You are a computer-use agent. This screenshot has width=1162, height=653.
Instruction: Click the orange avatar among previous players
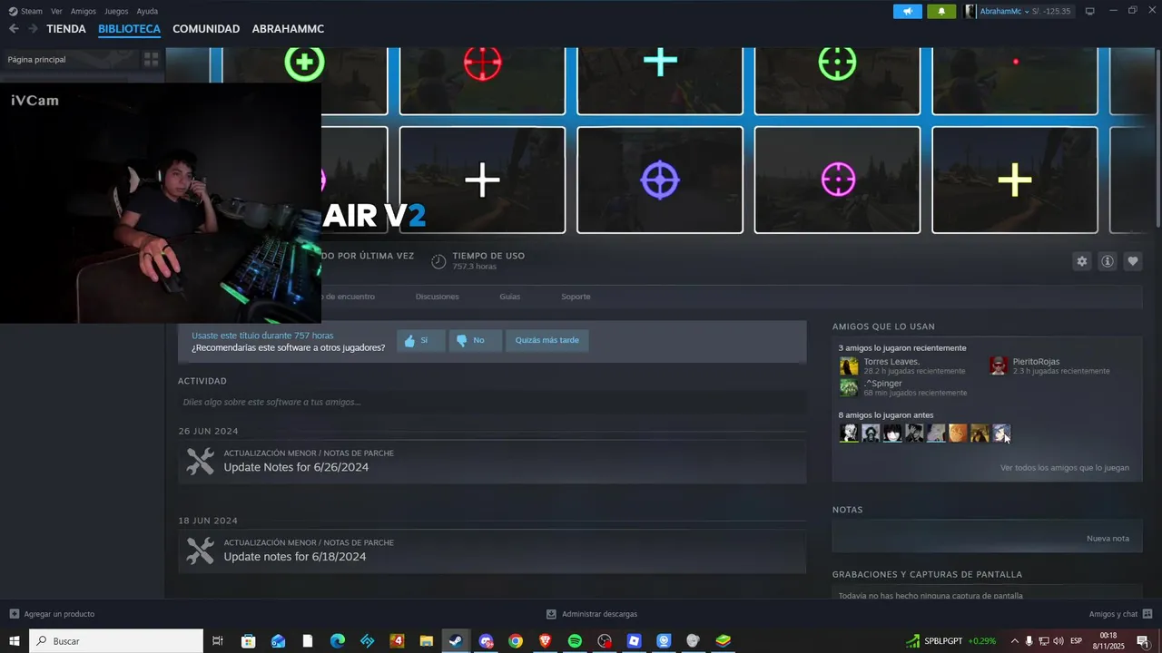point(958,433)
